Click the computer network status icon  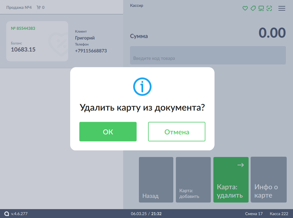pyautogui.click(x=261, y=8)
